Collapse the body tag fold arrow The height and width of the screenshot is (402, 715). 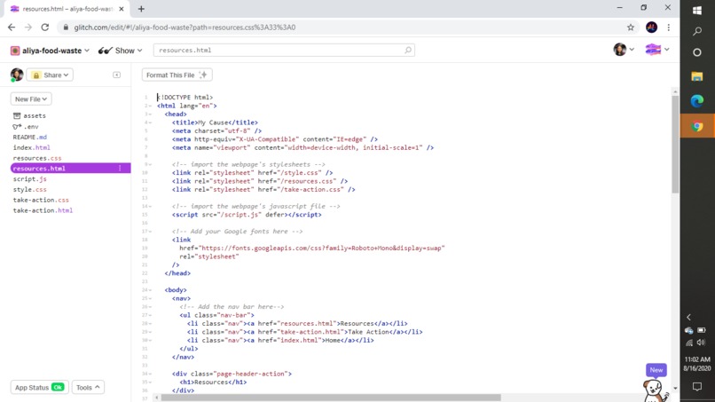(150, 290)
